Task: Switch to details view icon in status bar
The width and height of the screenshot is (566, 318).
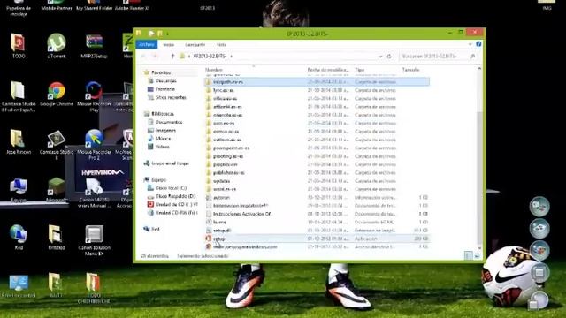Action: [468, 255]
